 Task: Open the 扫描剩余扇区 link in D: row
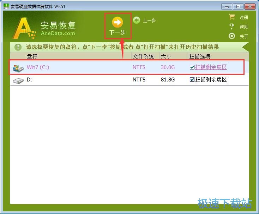pyautogui.click(x=211, y=80)
